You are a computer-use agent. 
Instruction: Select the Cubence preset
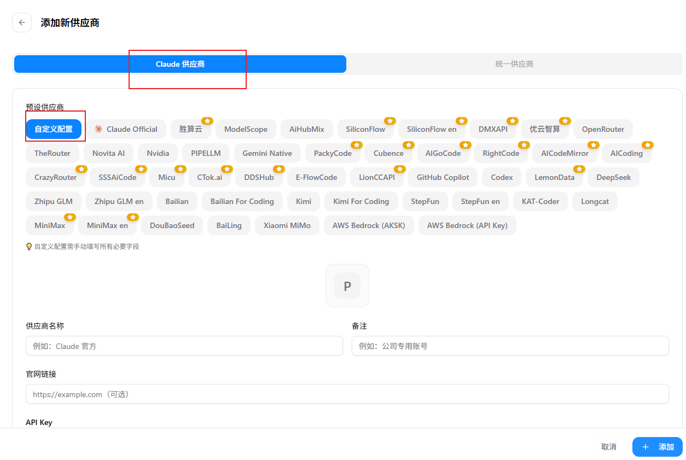click(x=388, y=153)
